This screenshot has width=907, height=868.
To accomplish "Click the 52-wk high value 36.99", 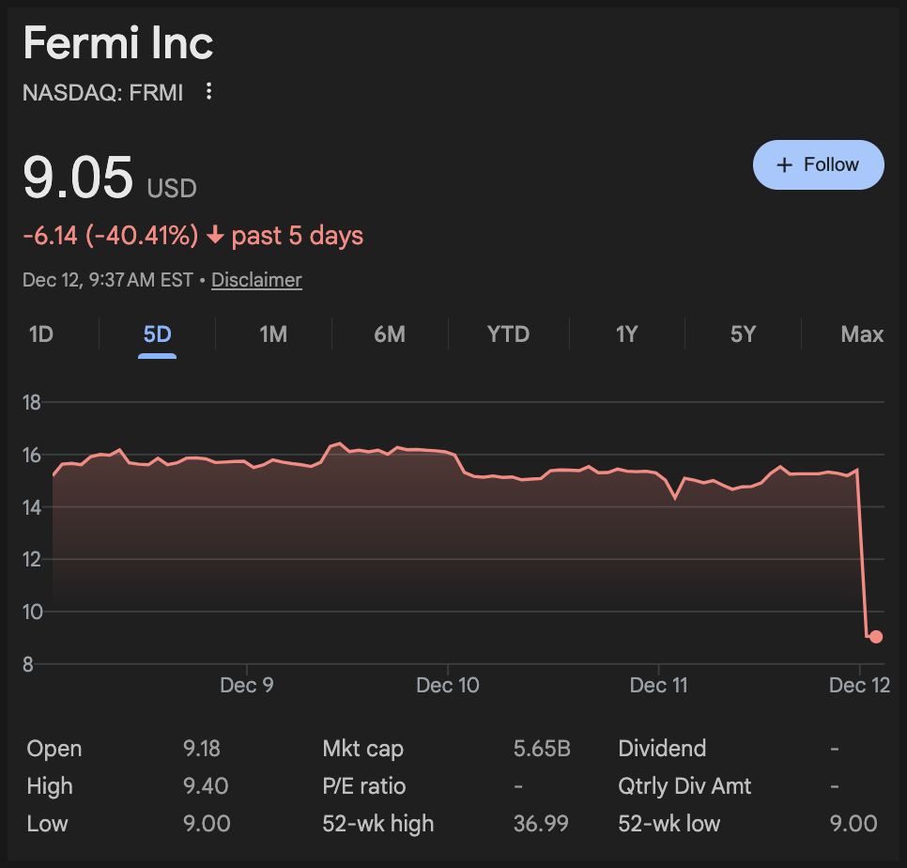I will coord(541,824).
